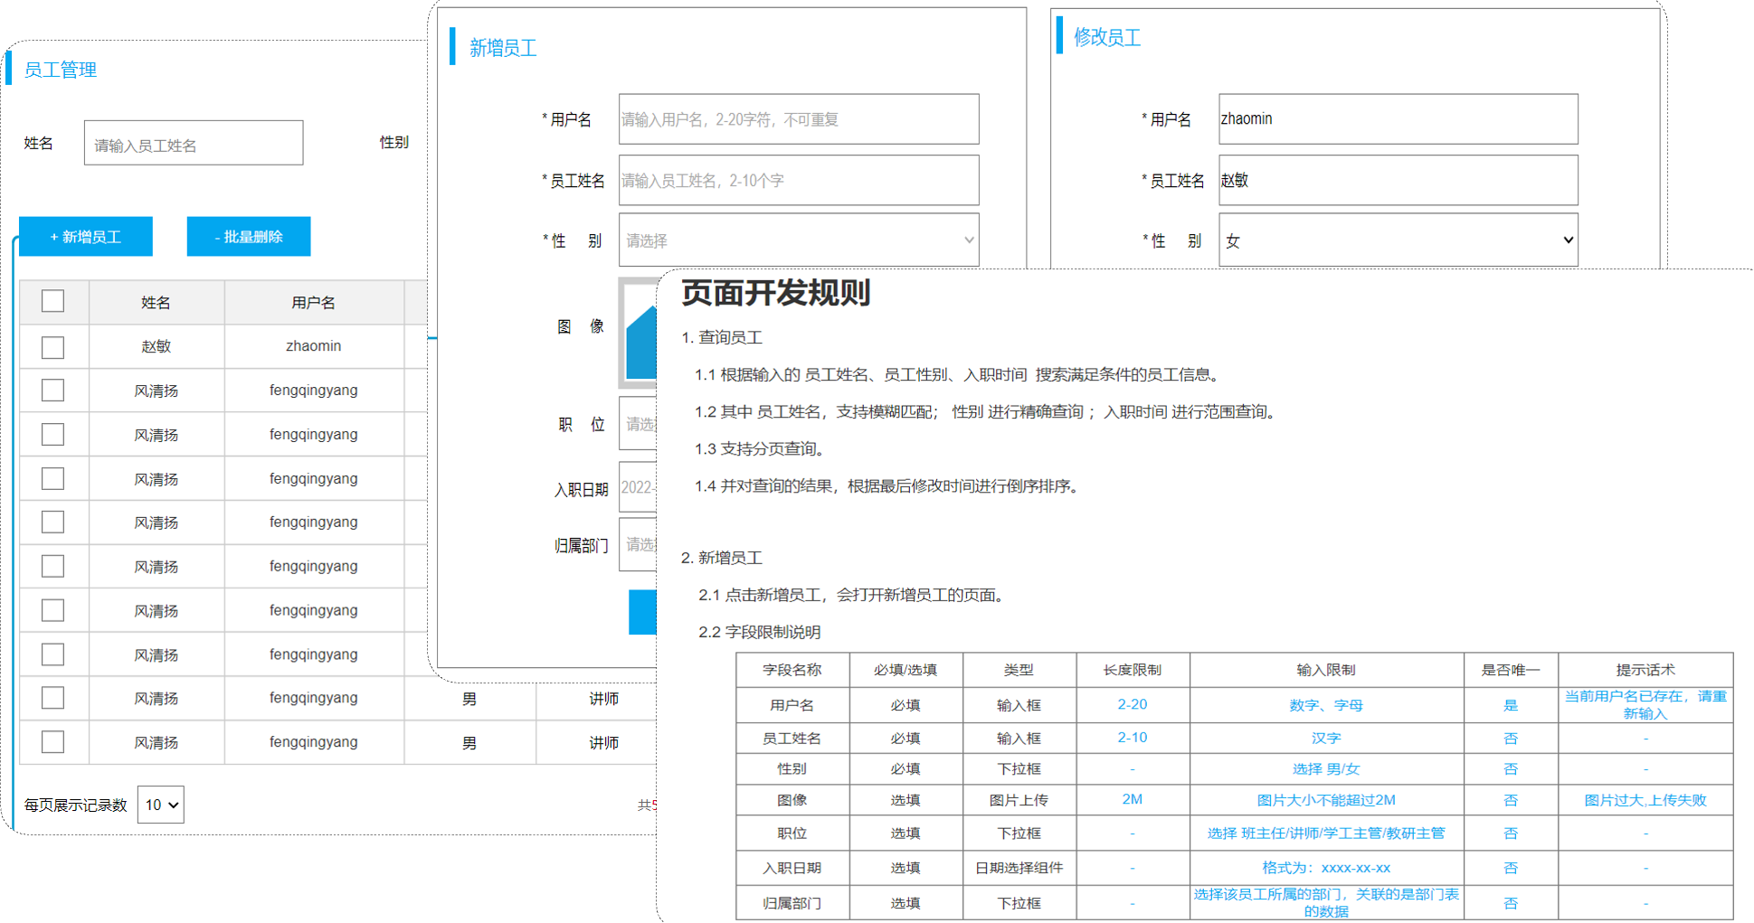Click the 图像 upload thumbnail in 新增员工
1754x923 pixels.
[x=639, y=333]
